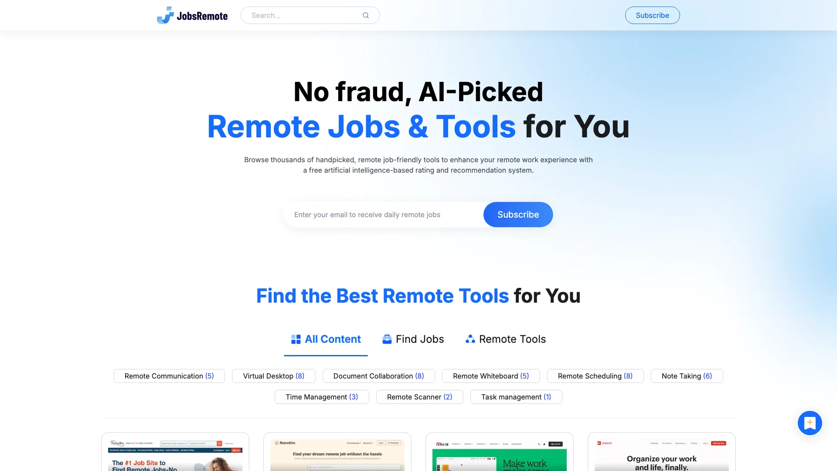Viewport: 837px width, 471px height.
Task: Click the All Content tab icon
Action: (x=296, y=339)
